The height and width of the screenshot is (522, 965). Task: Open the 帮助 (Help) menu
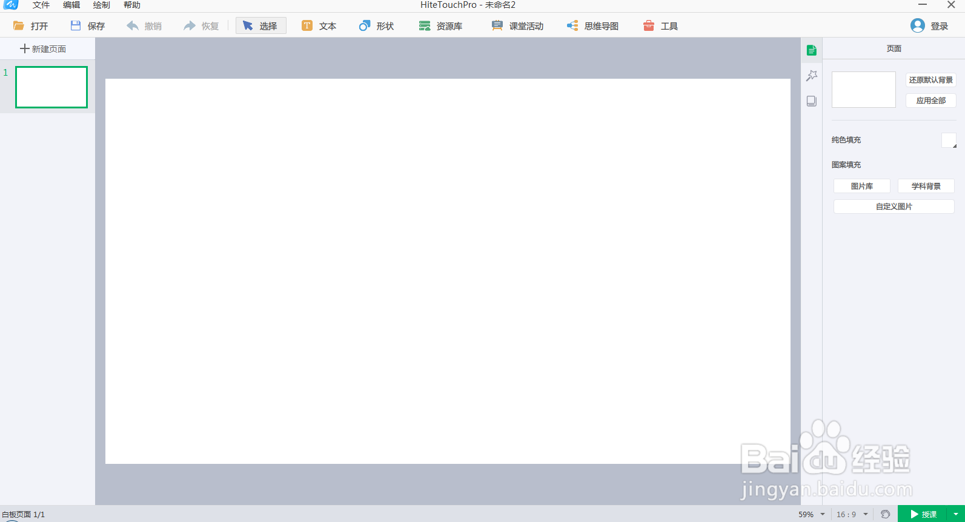click(x=132, y=5)
